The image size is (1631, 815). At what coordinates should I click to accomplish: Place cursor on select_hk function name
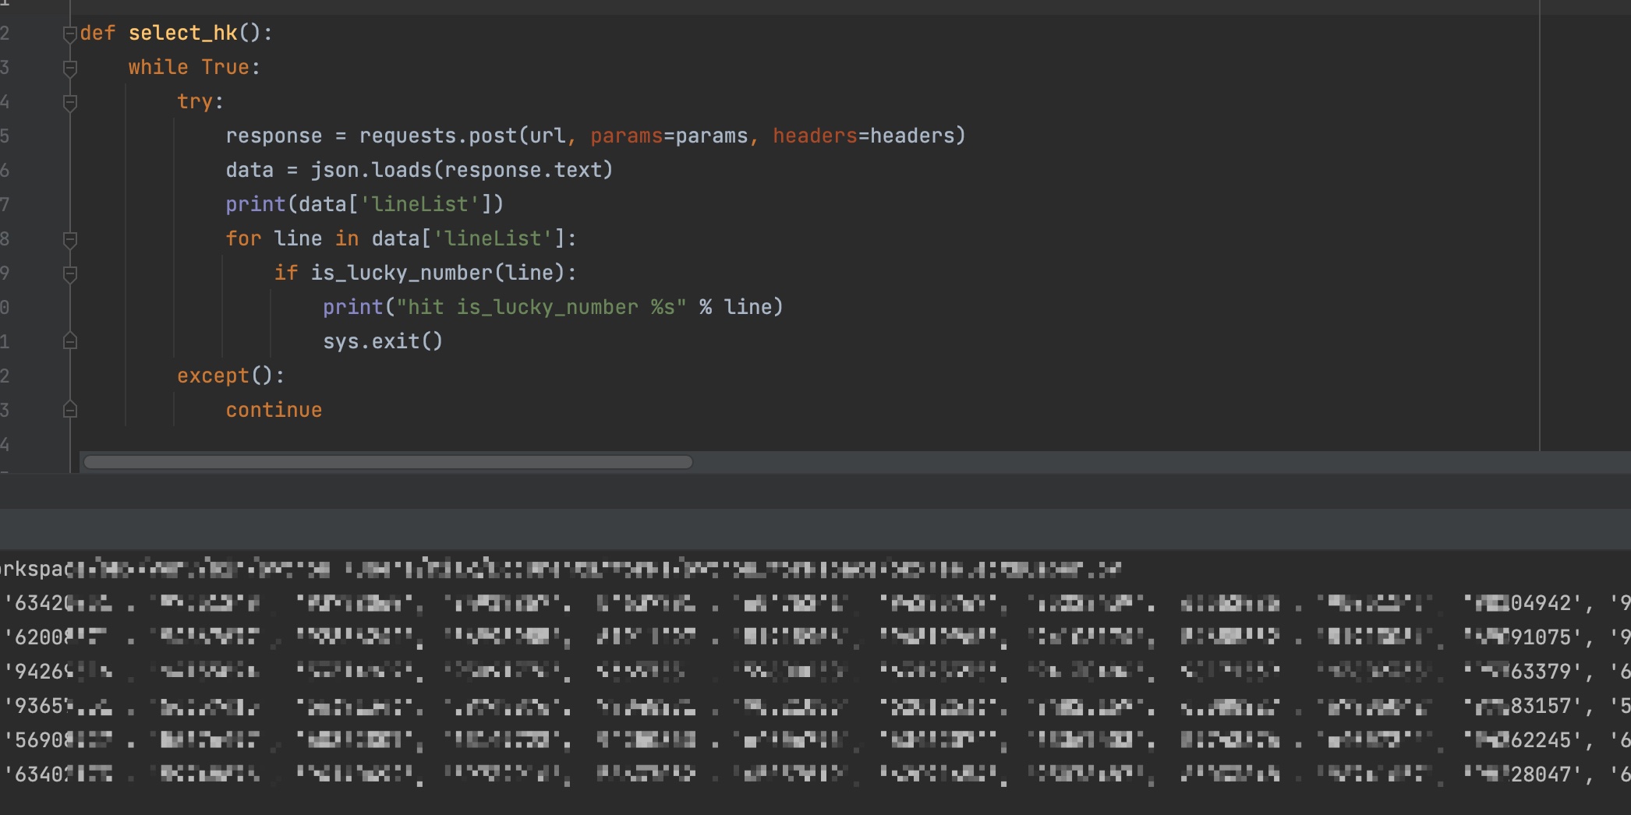tap(182, 33)
